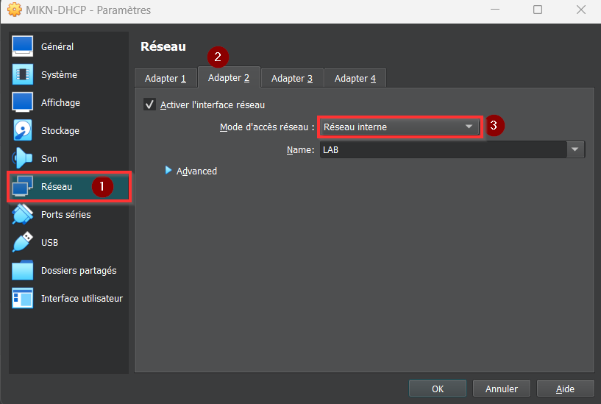
Task: Expand the Advanced section triangle
Action: (168, 170)
